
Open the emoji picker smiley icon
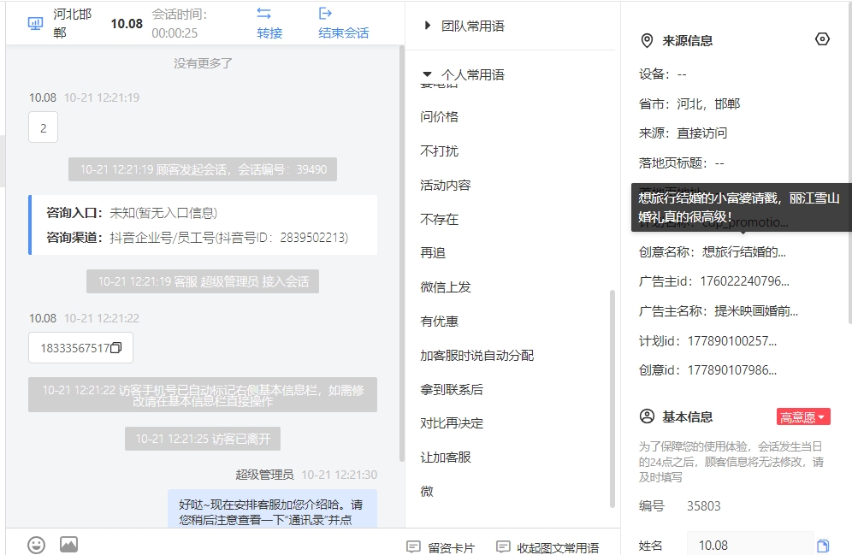click(37, 545)
